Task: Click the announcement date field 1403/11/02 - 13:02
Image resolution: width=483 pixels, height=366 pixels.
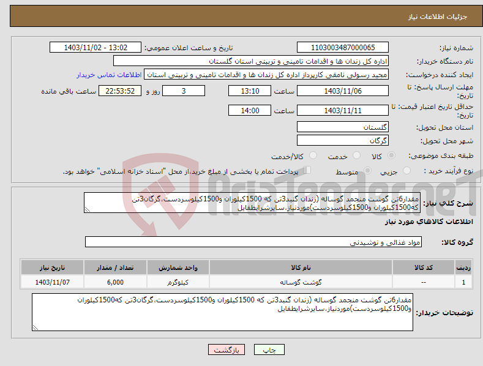Action: (95, 48)
